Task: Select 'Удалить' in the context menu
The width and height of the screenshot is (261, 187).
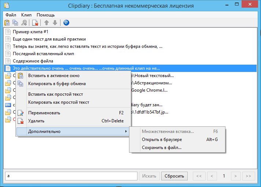Action: pyautogui.click(x=73, y=121)
